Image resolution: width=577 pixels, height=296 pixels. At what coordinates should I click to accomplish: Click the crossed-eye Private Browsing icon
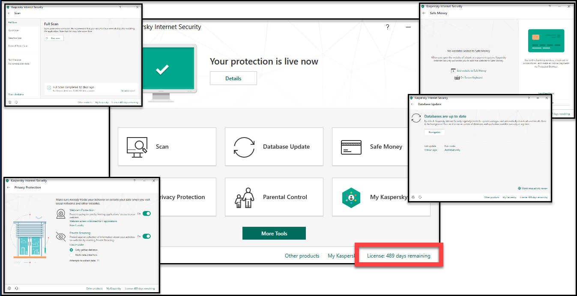coord(61,236)
